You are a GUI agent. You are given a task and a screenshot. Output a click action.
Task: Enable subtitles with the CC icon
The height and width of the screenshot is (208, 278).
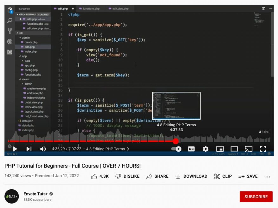point(191,149)
